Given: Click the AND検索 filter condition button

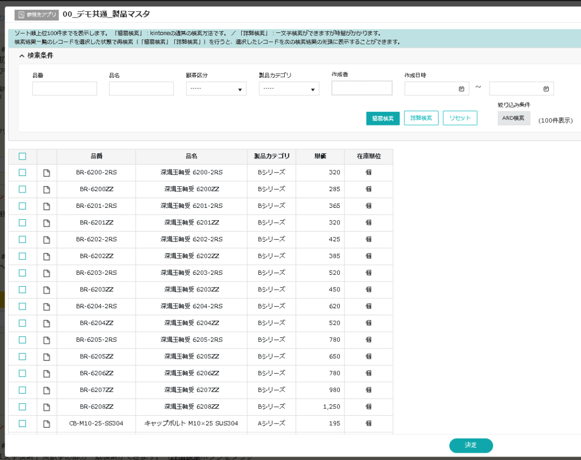Looking at the screenshot, I should click(x=513, y=118).
